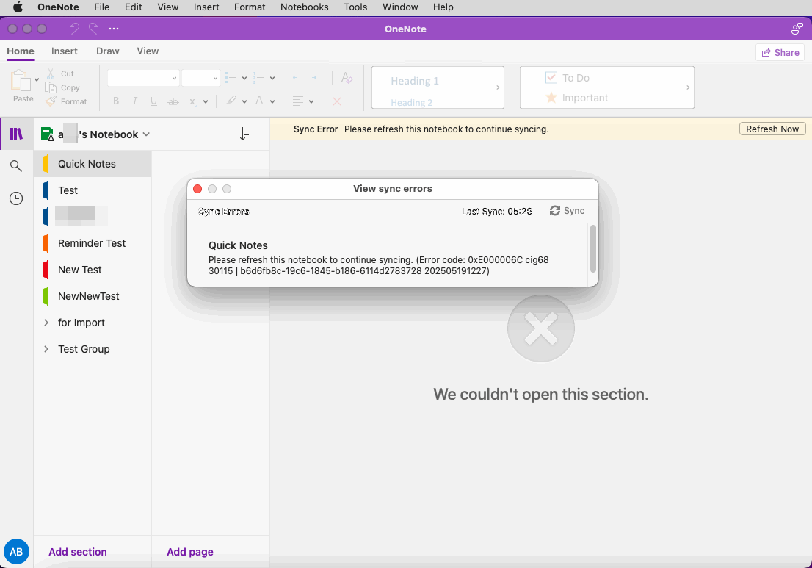Click the Share button
Screen dimensions: 812x568
780,52
